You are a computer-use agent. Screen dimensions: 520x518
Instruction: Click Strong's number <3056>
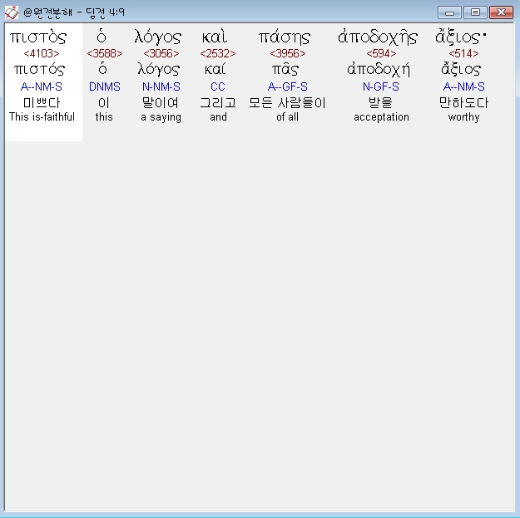click(161, 53)
